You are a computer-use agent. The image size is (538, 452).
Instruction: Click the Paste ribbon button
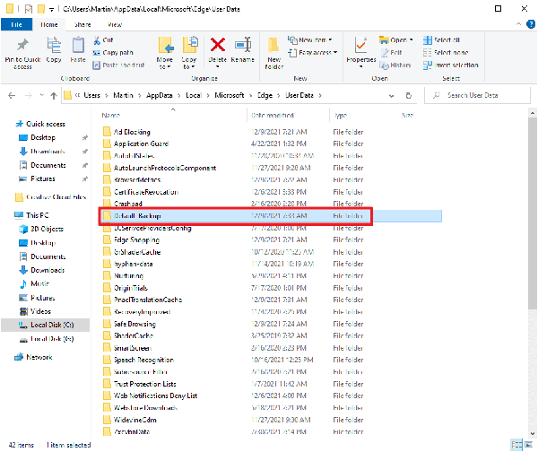[x=78, y=49]
